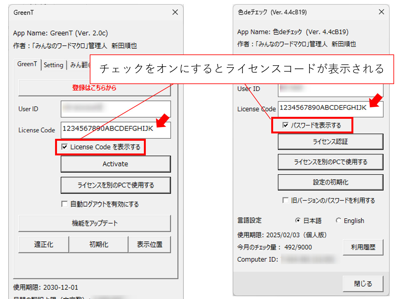
Task: Select the 日本語 radio button
Action: pyautogui.click(x=298, y=221)
